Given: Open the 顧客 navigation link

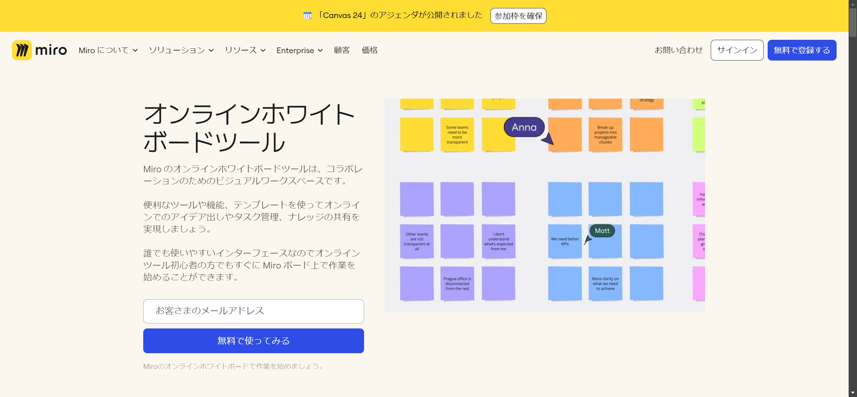Looking at the screenshot, I should 342,50.
